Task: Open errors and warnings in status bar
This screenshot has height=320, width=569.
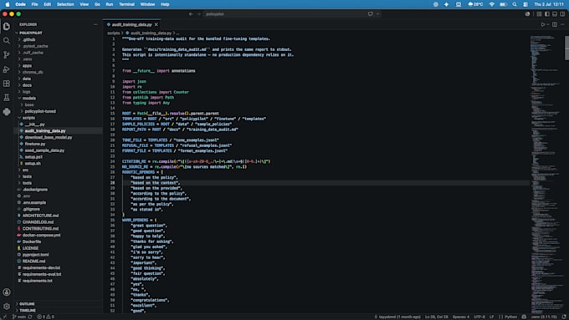Action: click(x=45, y=317)
